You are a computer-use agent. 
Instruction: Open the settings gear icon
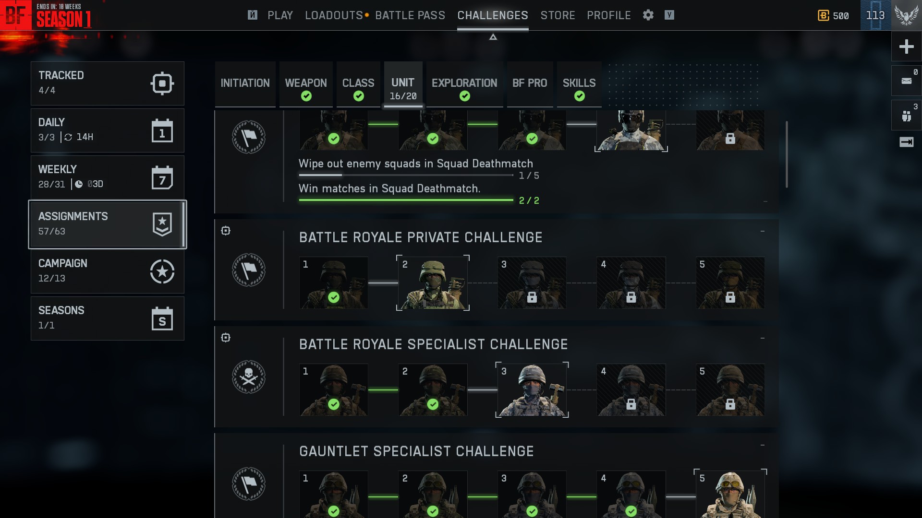648,15
